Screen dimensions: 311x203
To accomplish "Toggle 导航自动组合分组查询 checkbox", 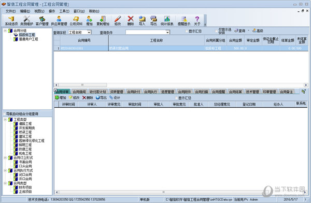I will click(4, 114).
